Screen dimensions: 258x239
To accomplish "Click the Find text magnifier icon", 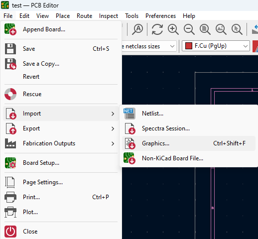I will coord(137,29).
